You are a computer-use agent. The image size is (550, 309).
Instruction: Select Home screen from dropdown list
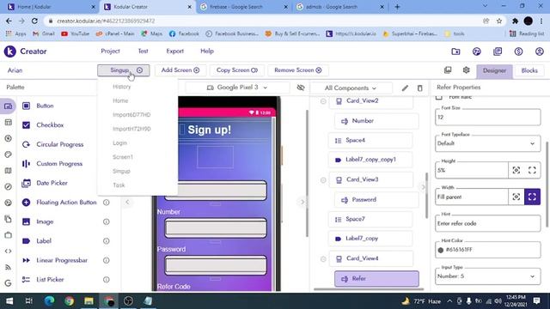120,101
